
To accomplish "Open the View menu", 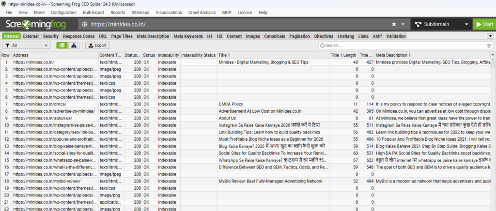I will coord(23,13).
